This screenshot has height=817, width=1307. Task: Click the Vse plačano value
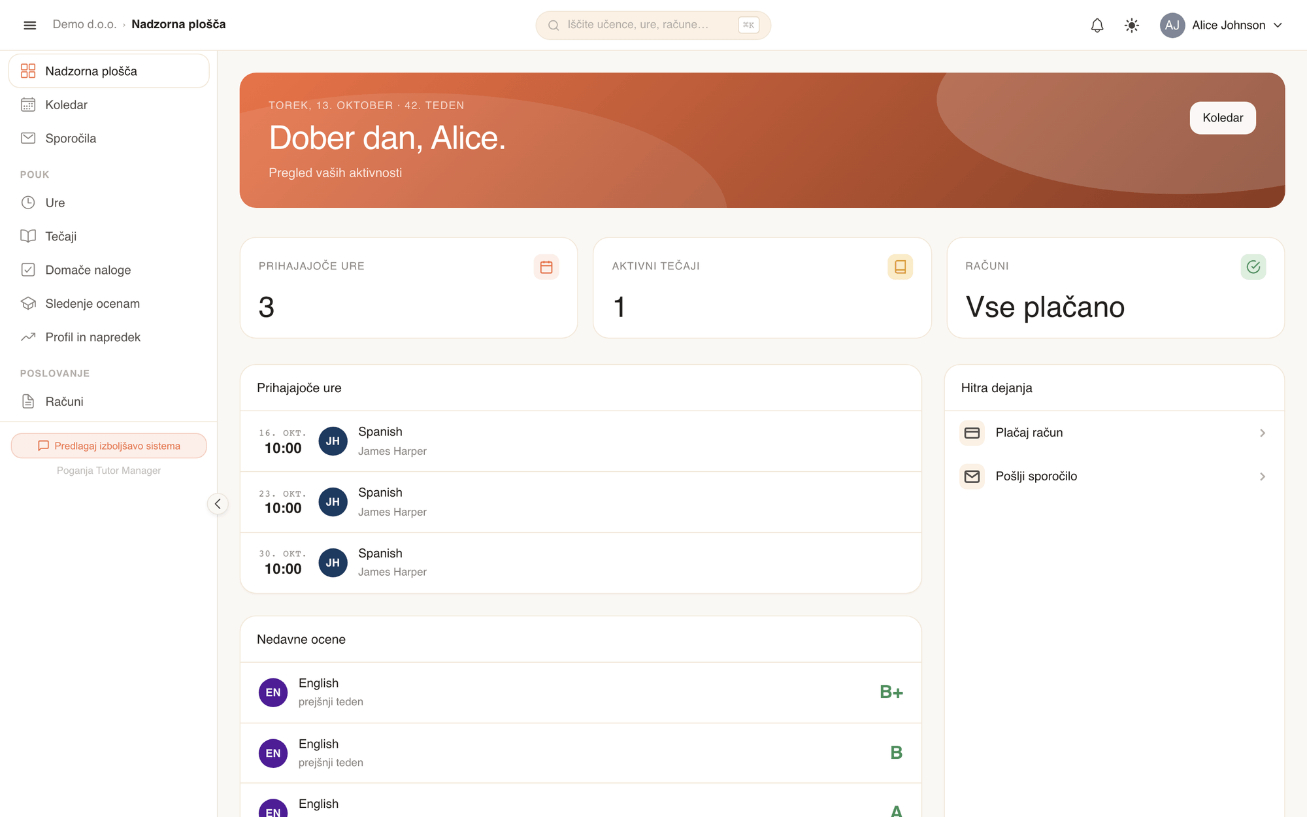pos(1045,307)
